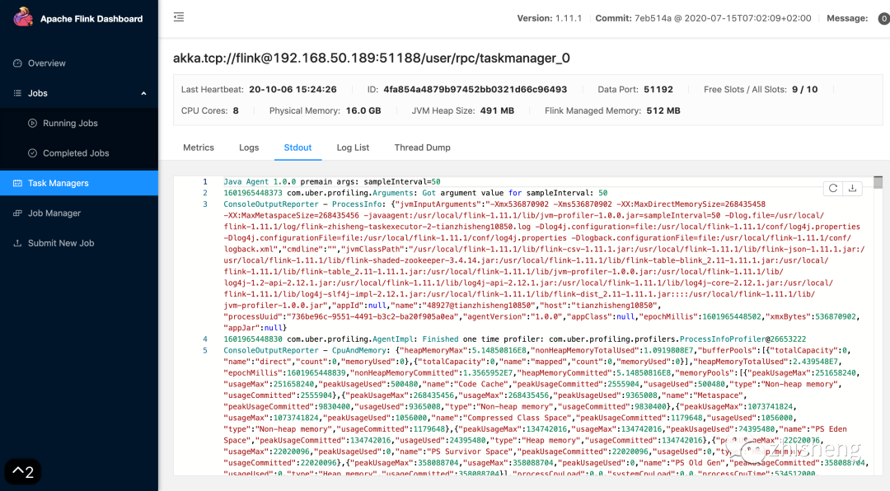Click the CPU Cores value 8
Viewport: 890px width, 491px height.
[x=236, y=110]
